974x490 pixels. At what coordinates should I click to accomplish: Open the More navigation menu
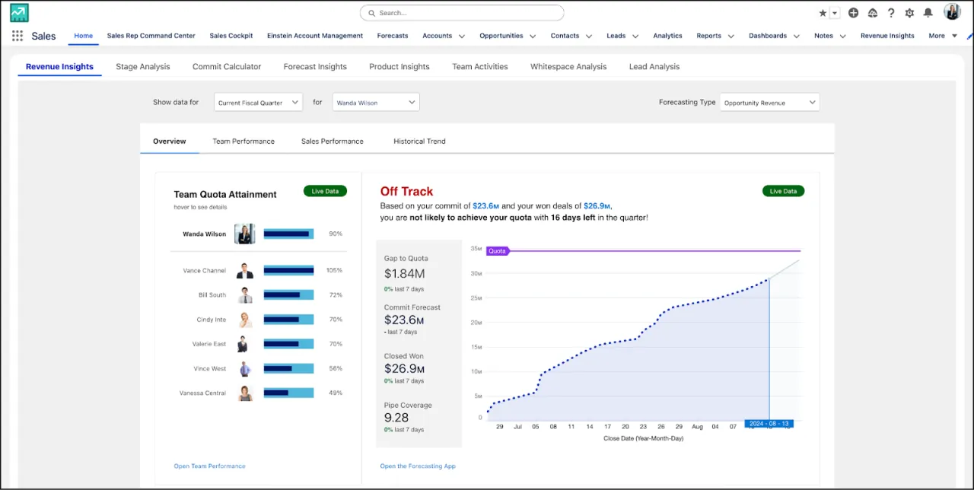tap(943, 36)
